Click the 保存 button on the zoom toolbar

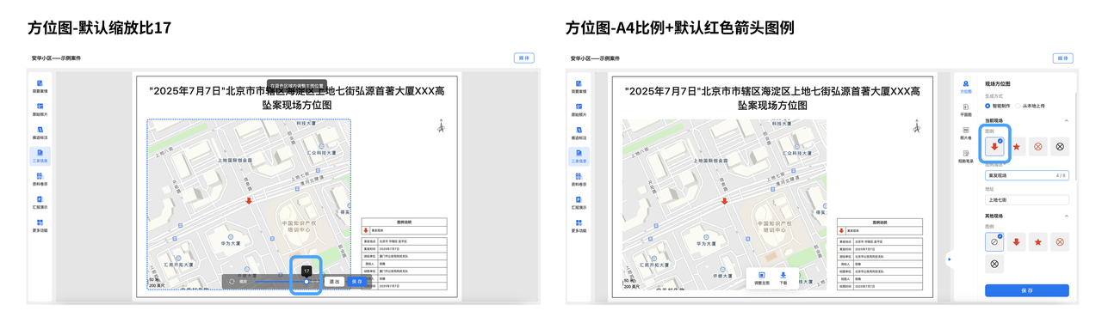pyautogui.click(x=357, y=281)
